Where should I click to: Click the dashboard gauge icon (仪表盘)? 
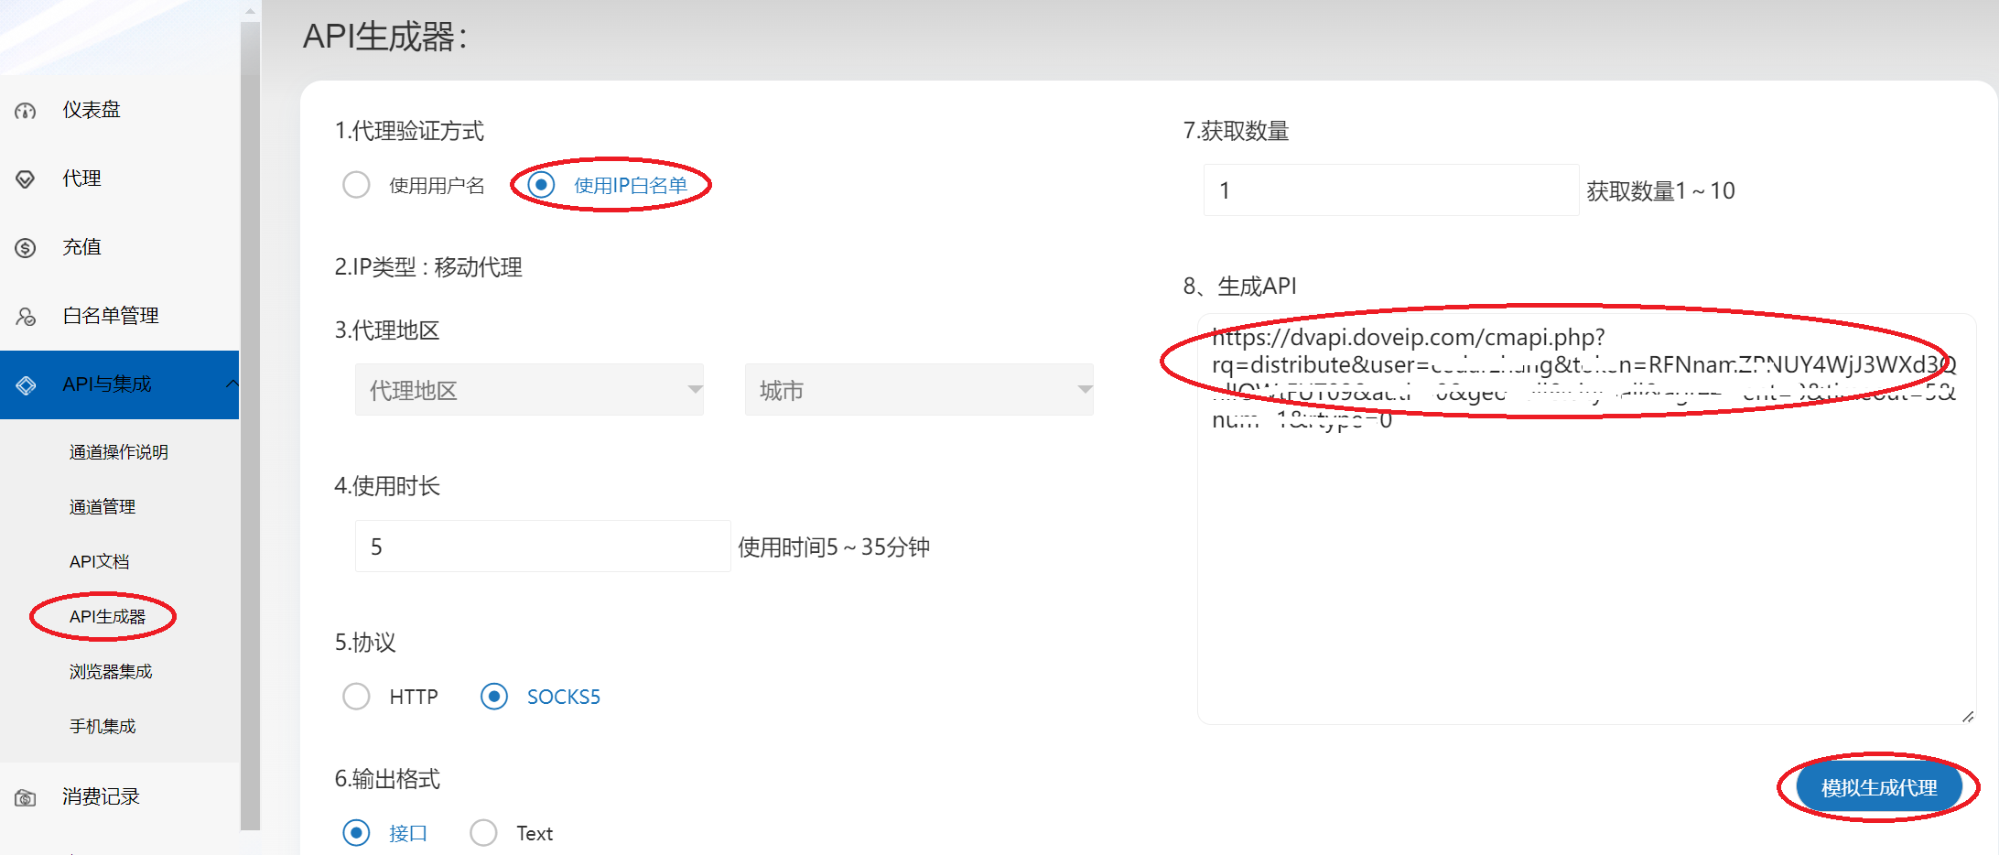[26, 111]
